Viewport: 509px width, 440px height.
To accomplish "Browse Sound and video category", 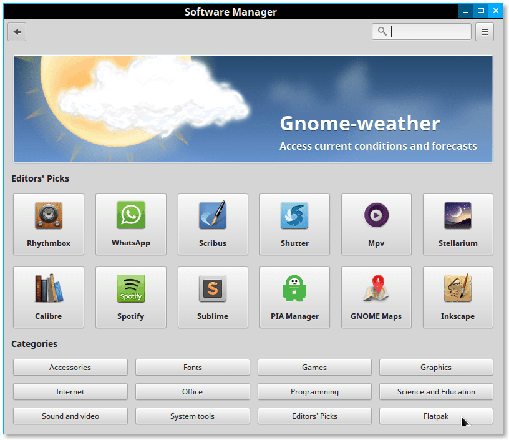I will [x=70, y=416].
